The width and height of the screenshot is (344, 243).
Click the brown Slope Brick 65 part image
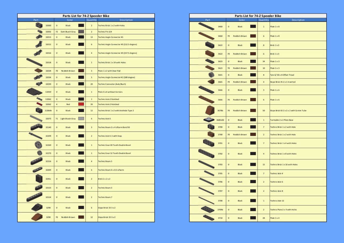click(x=210, y=110)
